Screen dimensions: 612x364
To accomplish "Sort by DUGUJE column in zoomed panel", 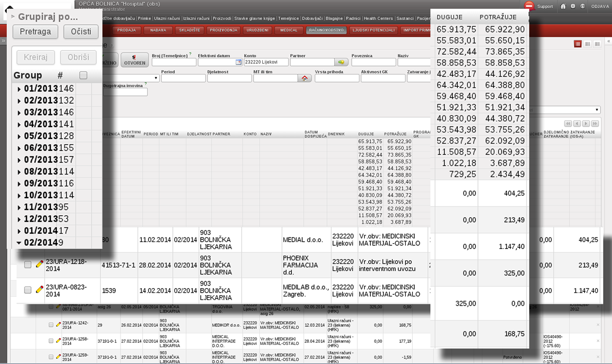I will pyautogui.click(x=449, y=17).
